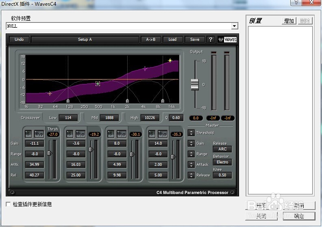Click the low-mid band Rel 25.00 field
Screen dimensions: 322x227
coord(76,175)
